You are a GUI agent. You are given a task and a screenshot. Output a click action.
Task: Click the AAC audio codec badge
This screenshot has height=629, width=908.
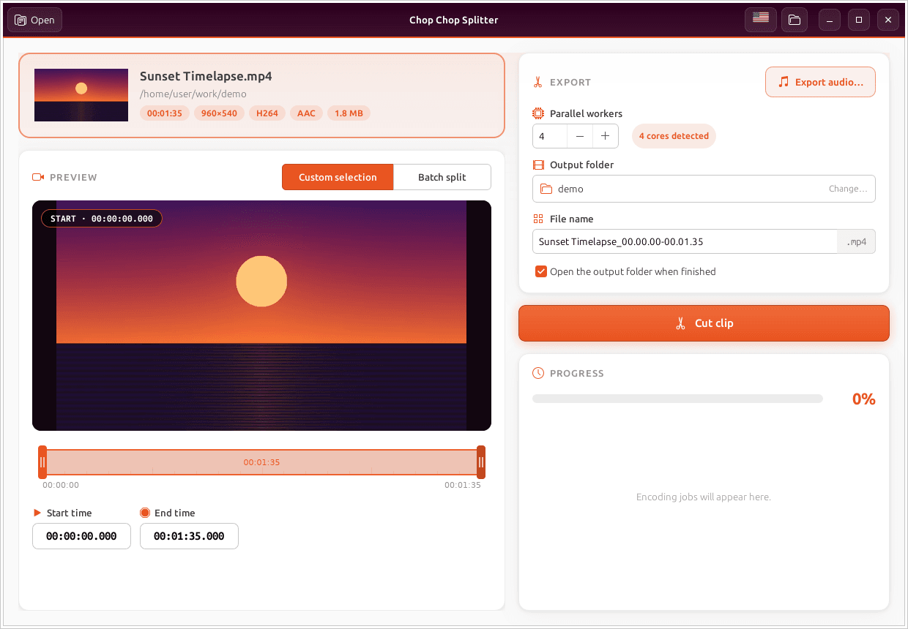click(306, 113)
